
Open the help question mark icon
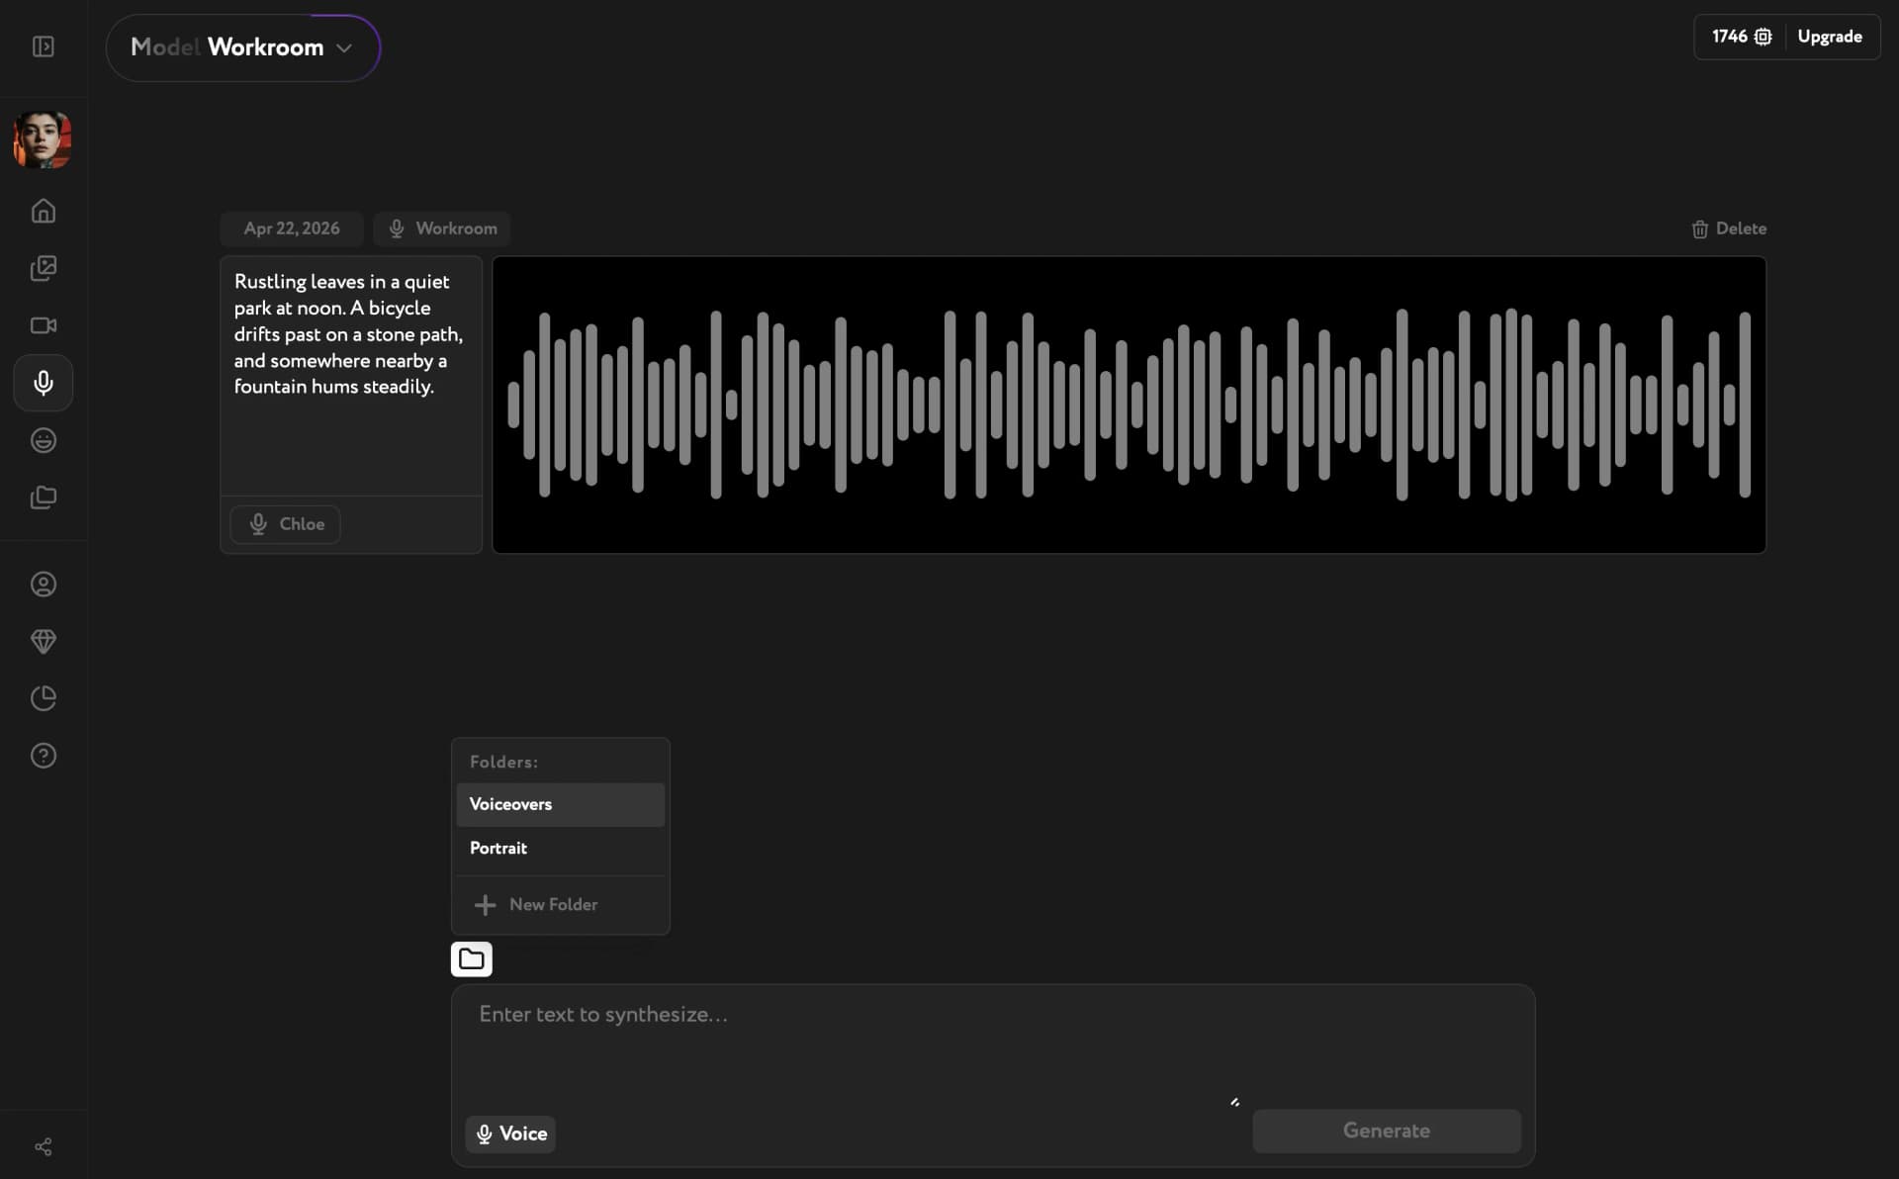click(x=43, y=756)
